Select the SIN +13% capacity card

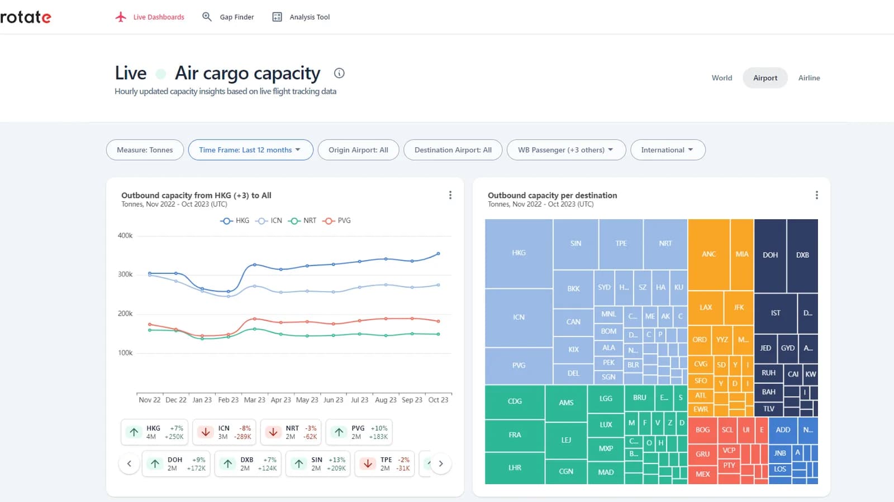(x=318, y=464)
